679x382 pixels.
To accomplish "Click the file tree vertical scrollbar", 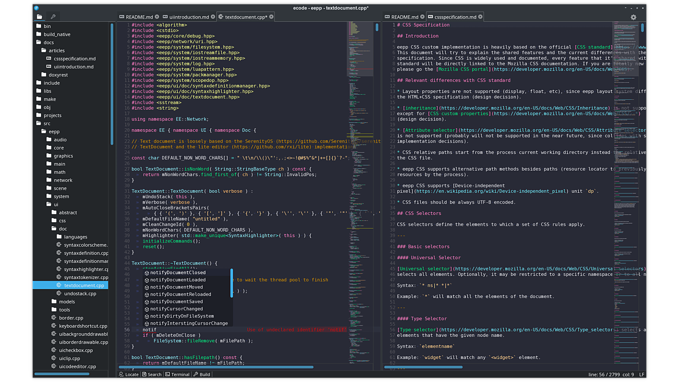I will click(x=112, y=84).
